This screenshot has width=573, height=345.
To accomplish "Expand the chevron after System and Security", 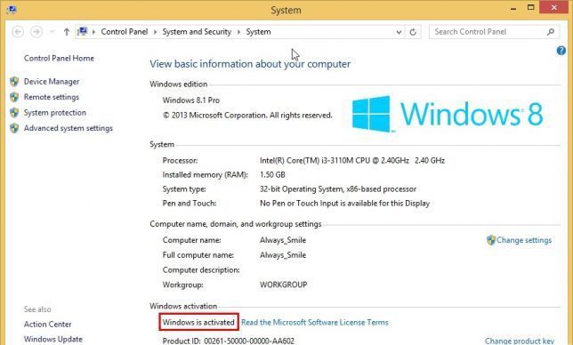I will 238,32.
